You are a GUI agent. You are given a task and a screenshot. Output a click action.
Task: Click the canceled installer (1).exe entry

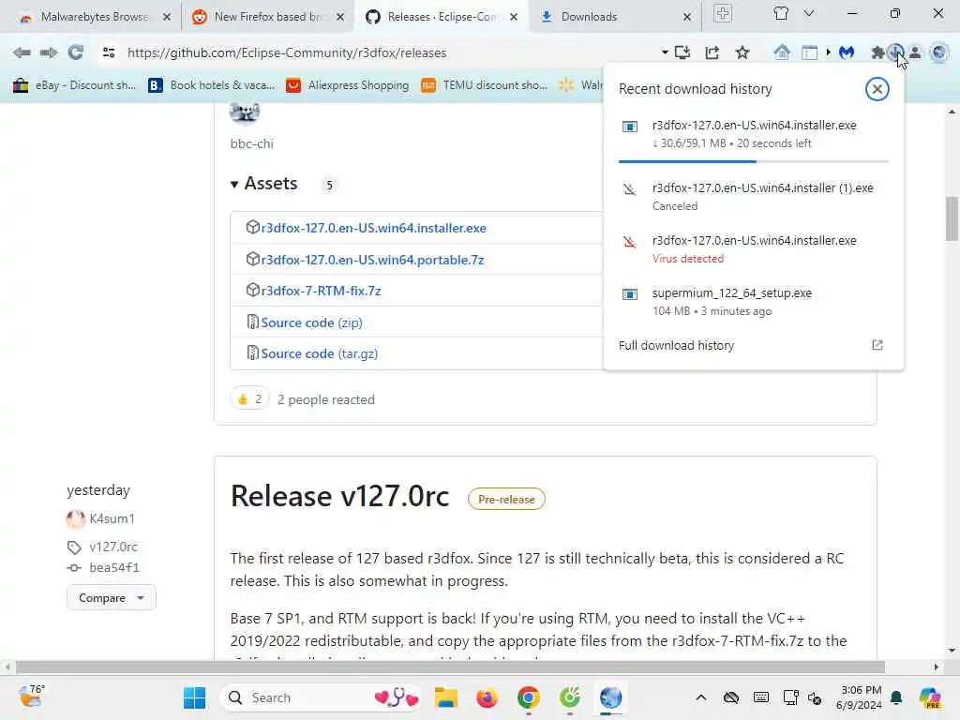(x=754, y=197)
